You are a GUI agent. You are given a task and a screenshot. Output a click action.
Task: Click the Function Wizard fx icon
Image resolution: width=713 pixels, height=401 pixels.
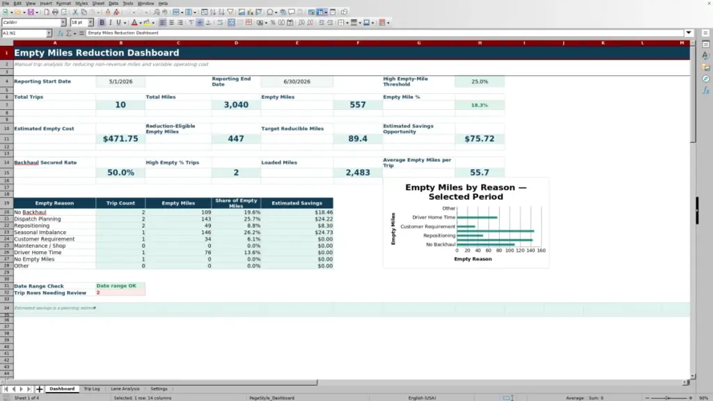coord(60,33)
